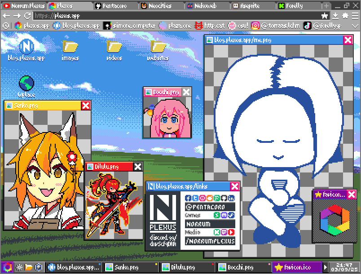Open the settings gear on the taskbar
361x274 pixels.
click(x=19, y=267)
